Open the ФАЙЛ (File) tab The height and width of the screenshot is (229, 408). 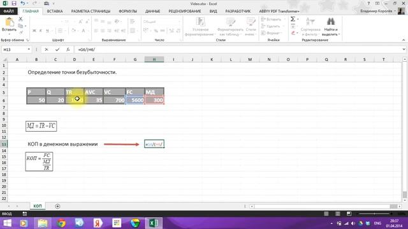pos(9,11)
